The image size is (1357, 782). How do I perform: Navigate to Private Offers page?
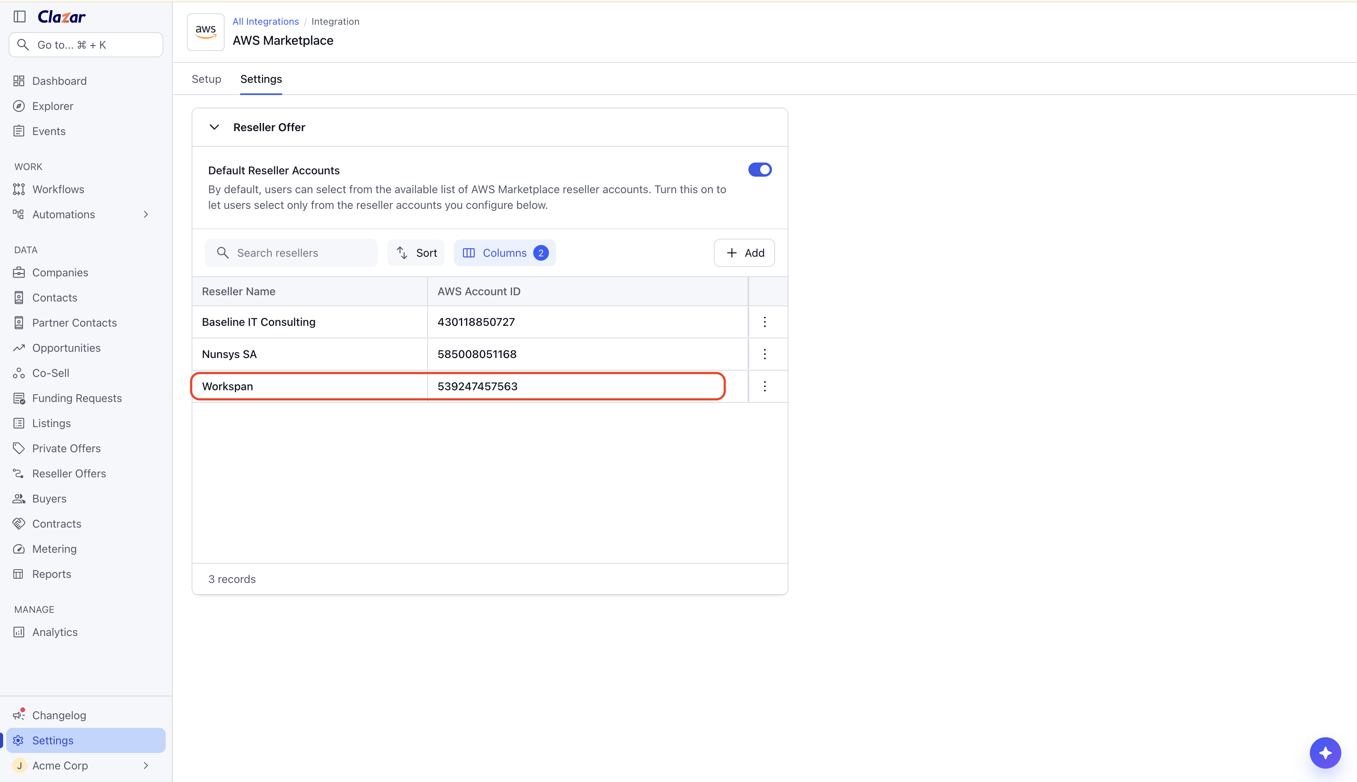click(x=66, y=448)
